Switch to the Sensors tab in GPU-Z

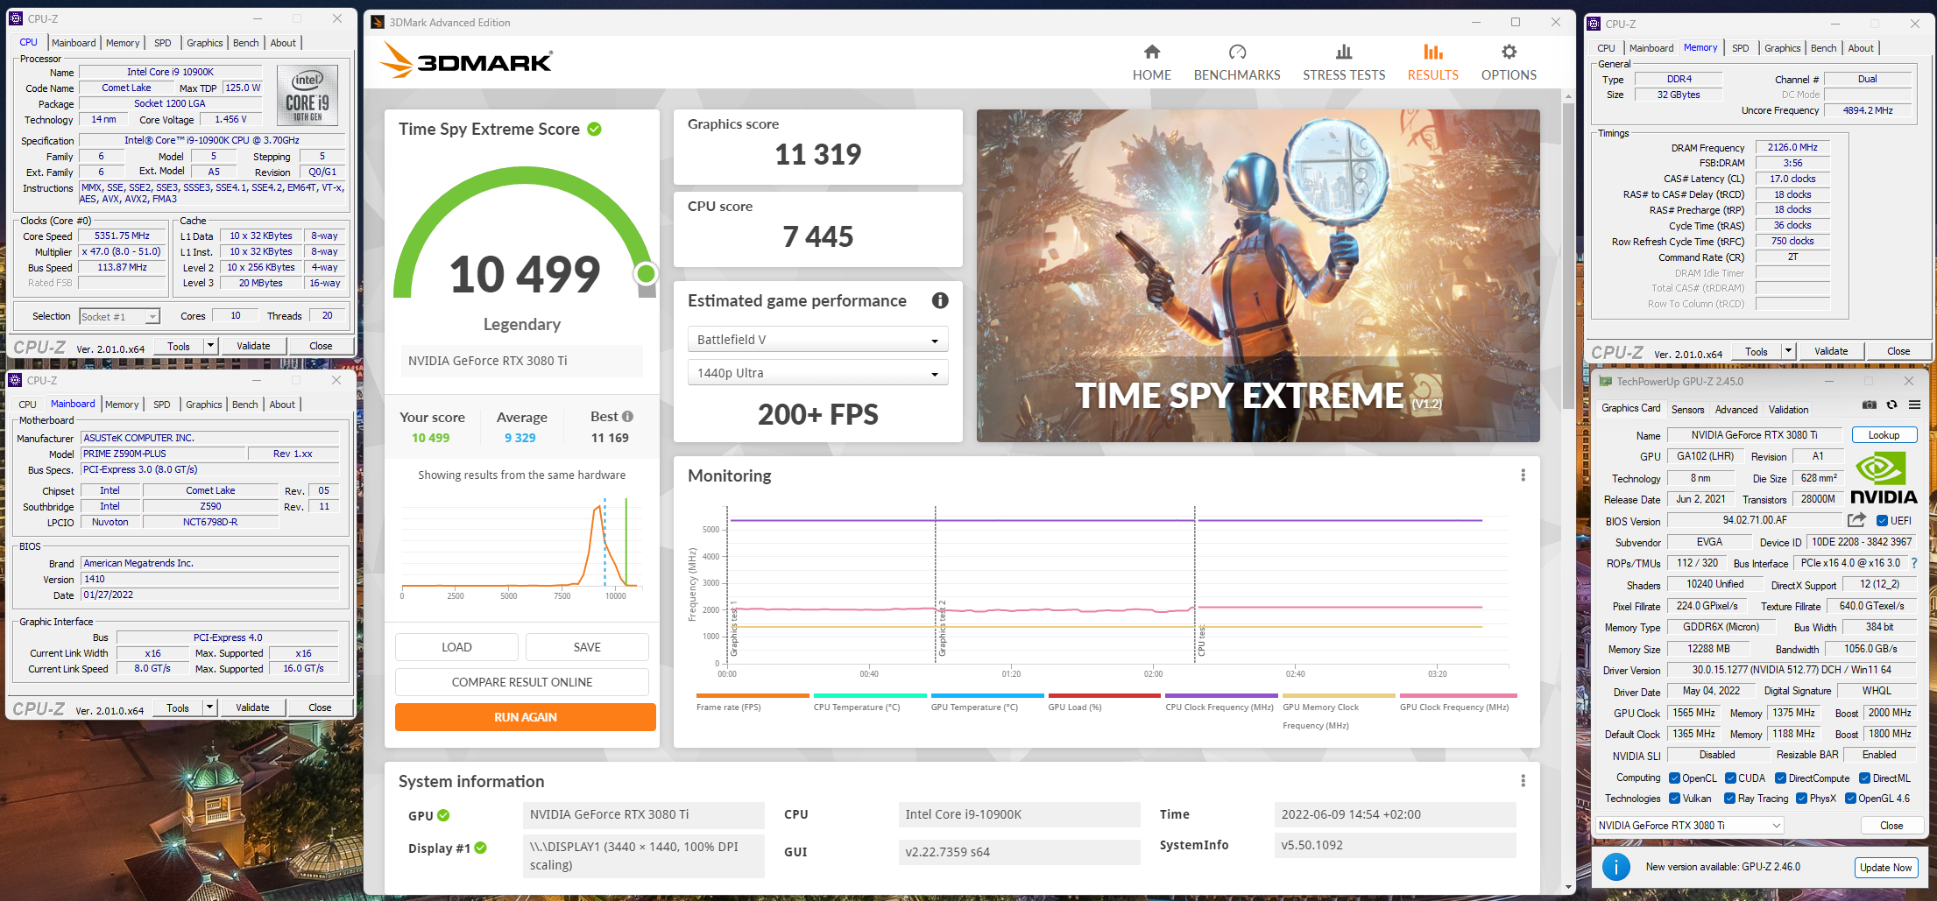(x=1687, y=410)
